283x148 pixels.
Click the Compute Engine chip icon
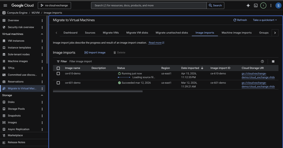[4, 13]
